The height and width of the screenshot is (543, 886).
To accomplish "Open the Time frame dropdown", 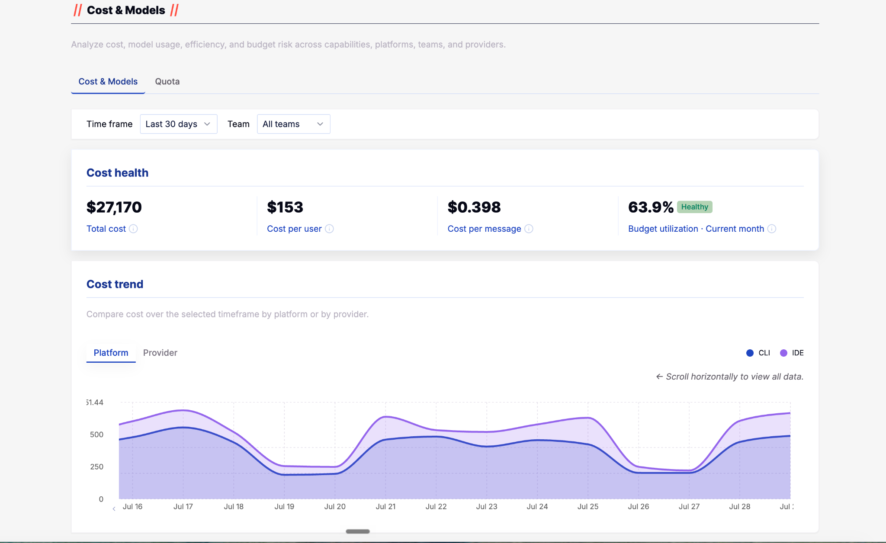I will (x=179, y=124).
